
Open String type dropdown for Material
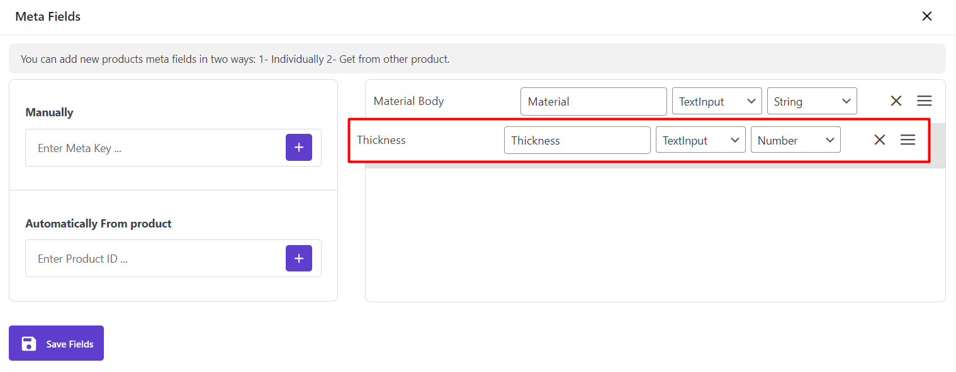point(812,101)
